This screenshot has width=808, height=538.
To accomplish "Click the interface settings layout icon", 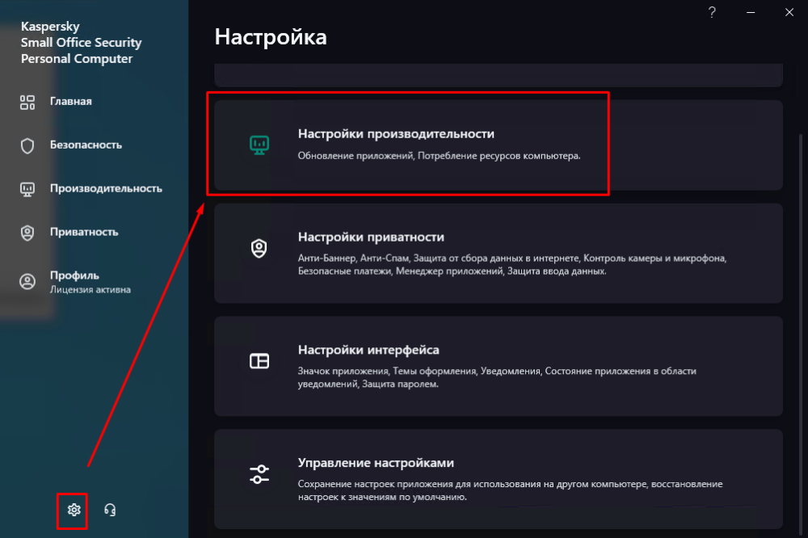I will click(259, 361).
